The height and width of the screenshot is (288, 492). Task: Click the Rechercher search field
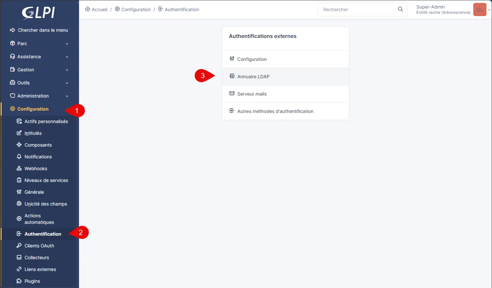[x=357, y=9]
